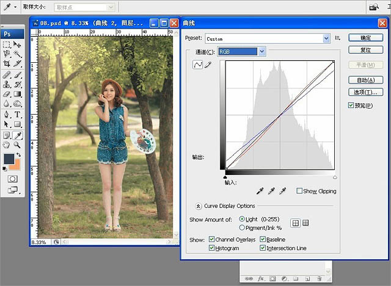Click the foreground dark blue color swatch
Image resolution: width=391 pixels, height=286 pixels.
[x=9, y=159]
